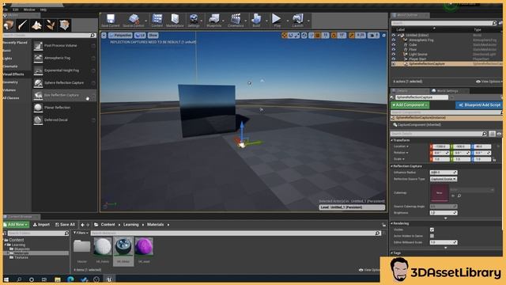This screenshot has height=285, width=506.
Task: Select the Landscape mode icon
Action: click(36, 25)
